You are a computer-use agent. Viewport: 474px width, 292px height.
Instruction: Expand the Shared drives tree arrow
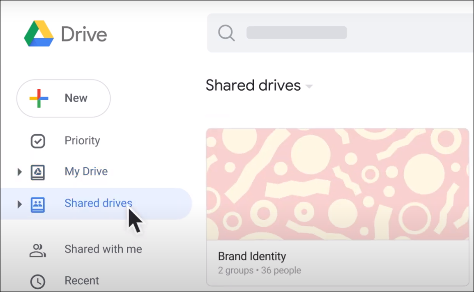19,204
